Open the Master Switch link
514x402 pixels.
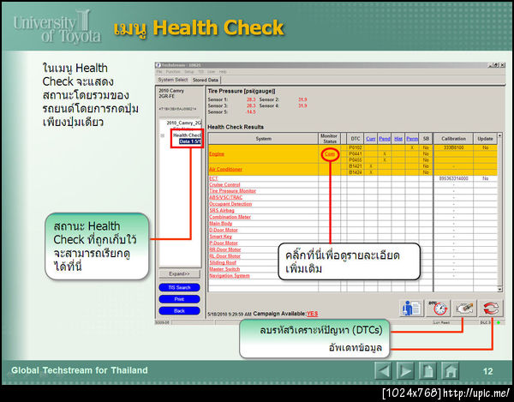(x=224, y=269)
